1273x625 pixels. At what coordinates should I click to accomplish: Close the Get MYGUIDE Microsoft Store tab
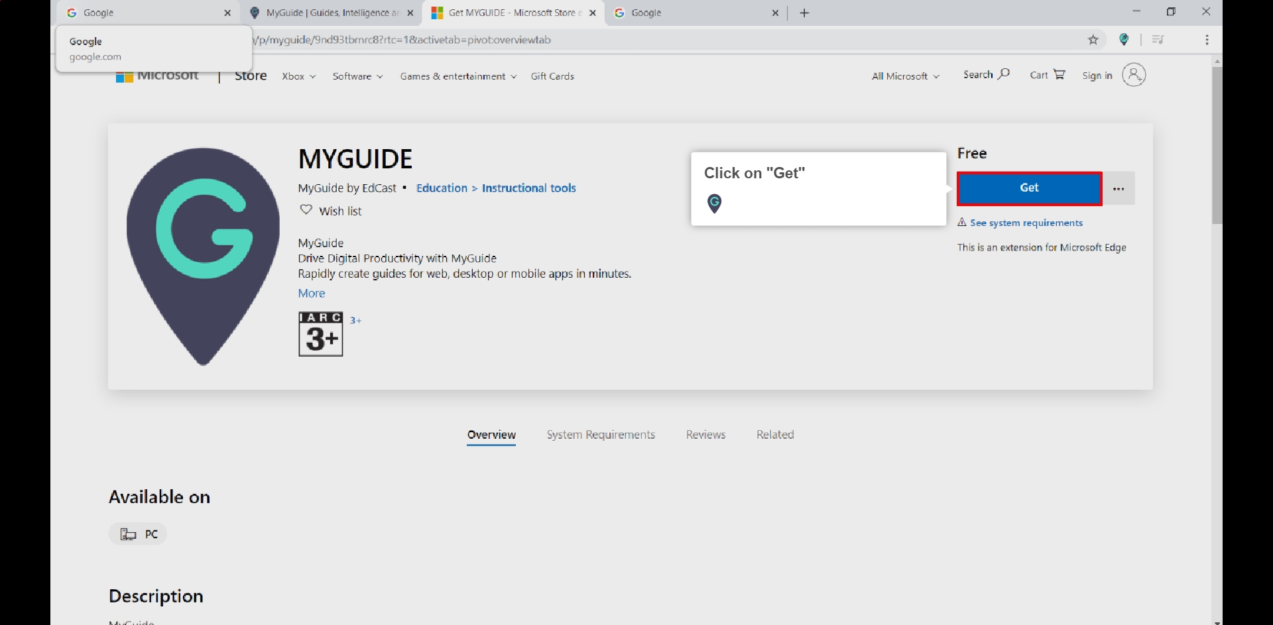[593, 13]
